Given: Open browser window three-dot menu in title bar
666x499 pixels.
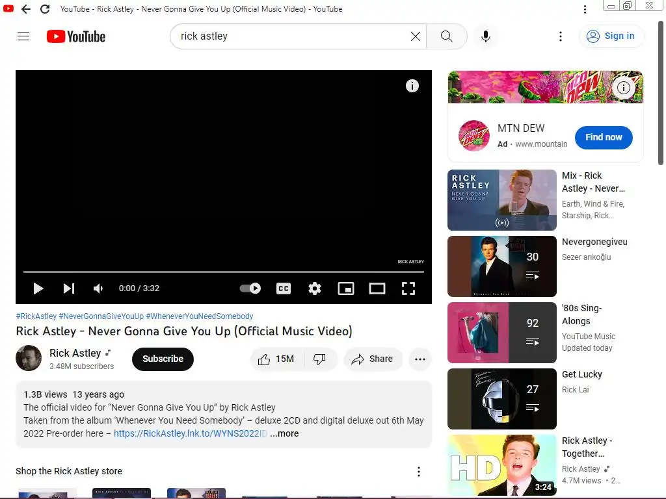Looking at the screenshot, I should (585, 9).
